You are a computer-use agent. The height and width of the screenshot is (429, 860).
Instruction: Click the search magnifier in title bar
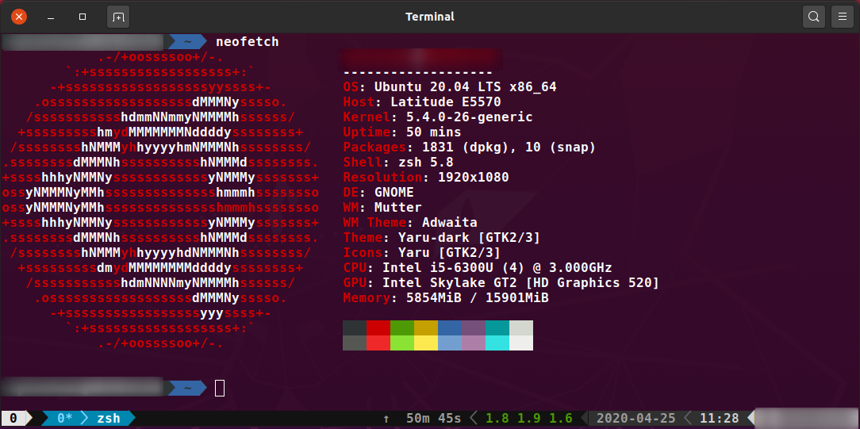coord(813,17)
